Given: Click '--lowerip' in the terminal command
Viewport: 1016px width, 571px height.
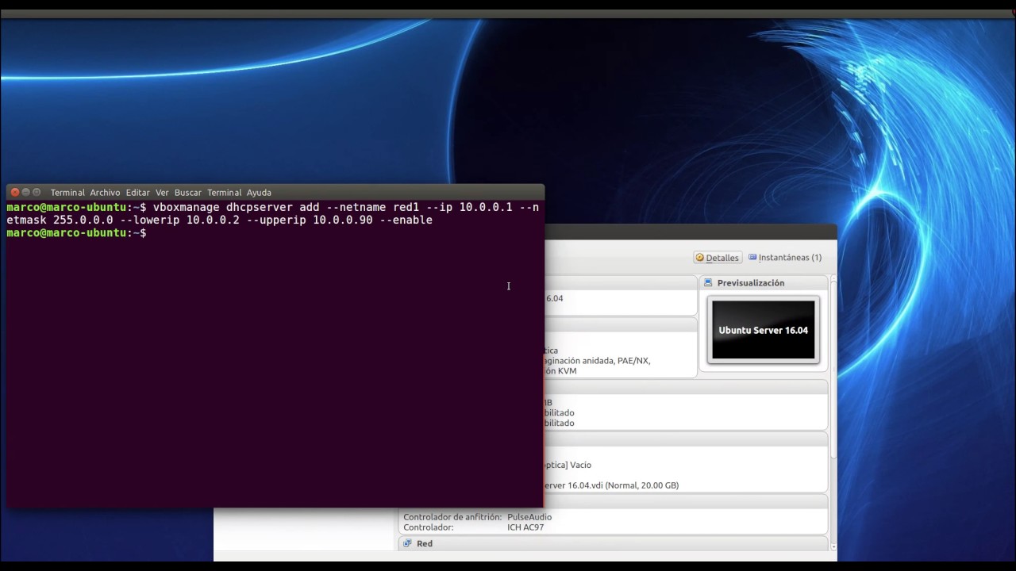Looking at the screenshot, I should coord(150,220).
